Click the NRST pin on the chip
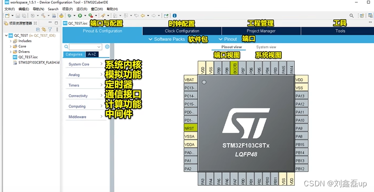The image size is (374, 192). pyautogui.click(x=191, y=128)
